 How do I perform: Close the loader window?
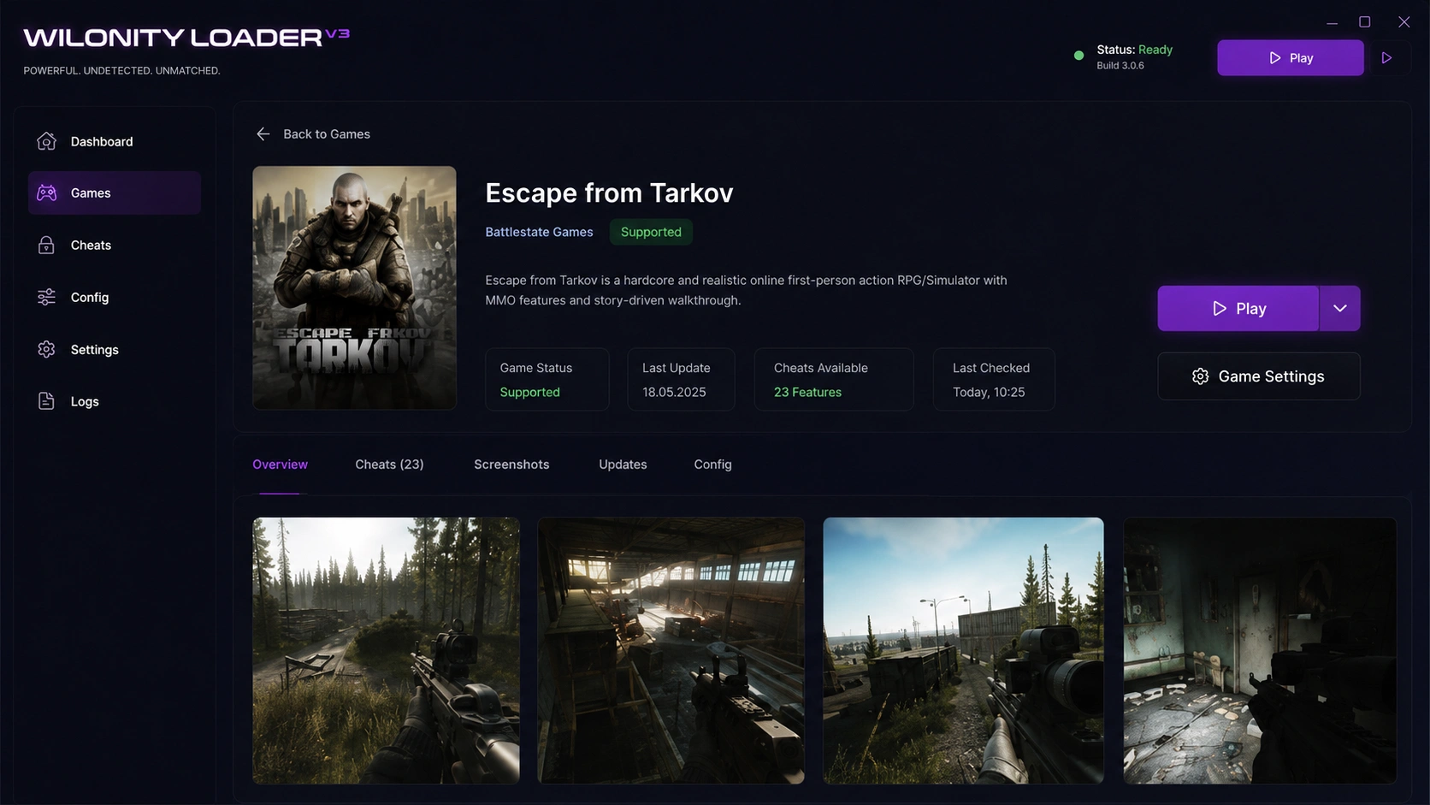(x=1404, y=22)
